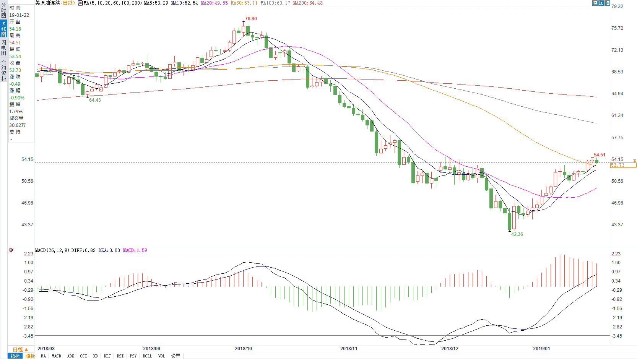Choose the PSY indicator button
637x359 pixels.
133,356
